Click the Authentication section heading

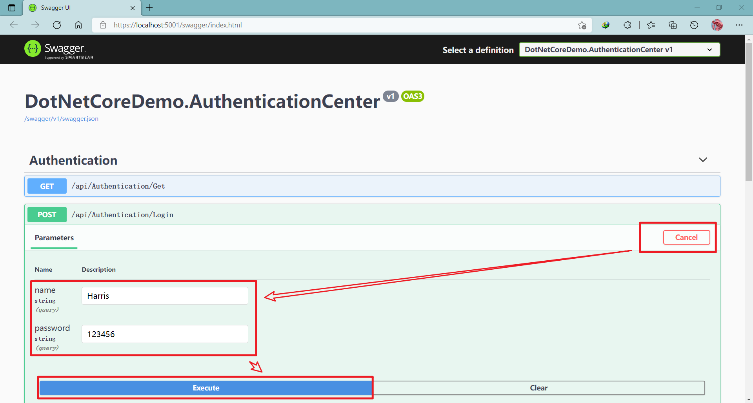tap(73, 160)
